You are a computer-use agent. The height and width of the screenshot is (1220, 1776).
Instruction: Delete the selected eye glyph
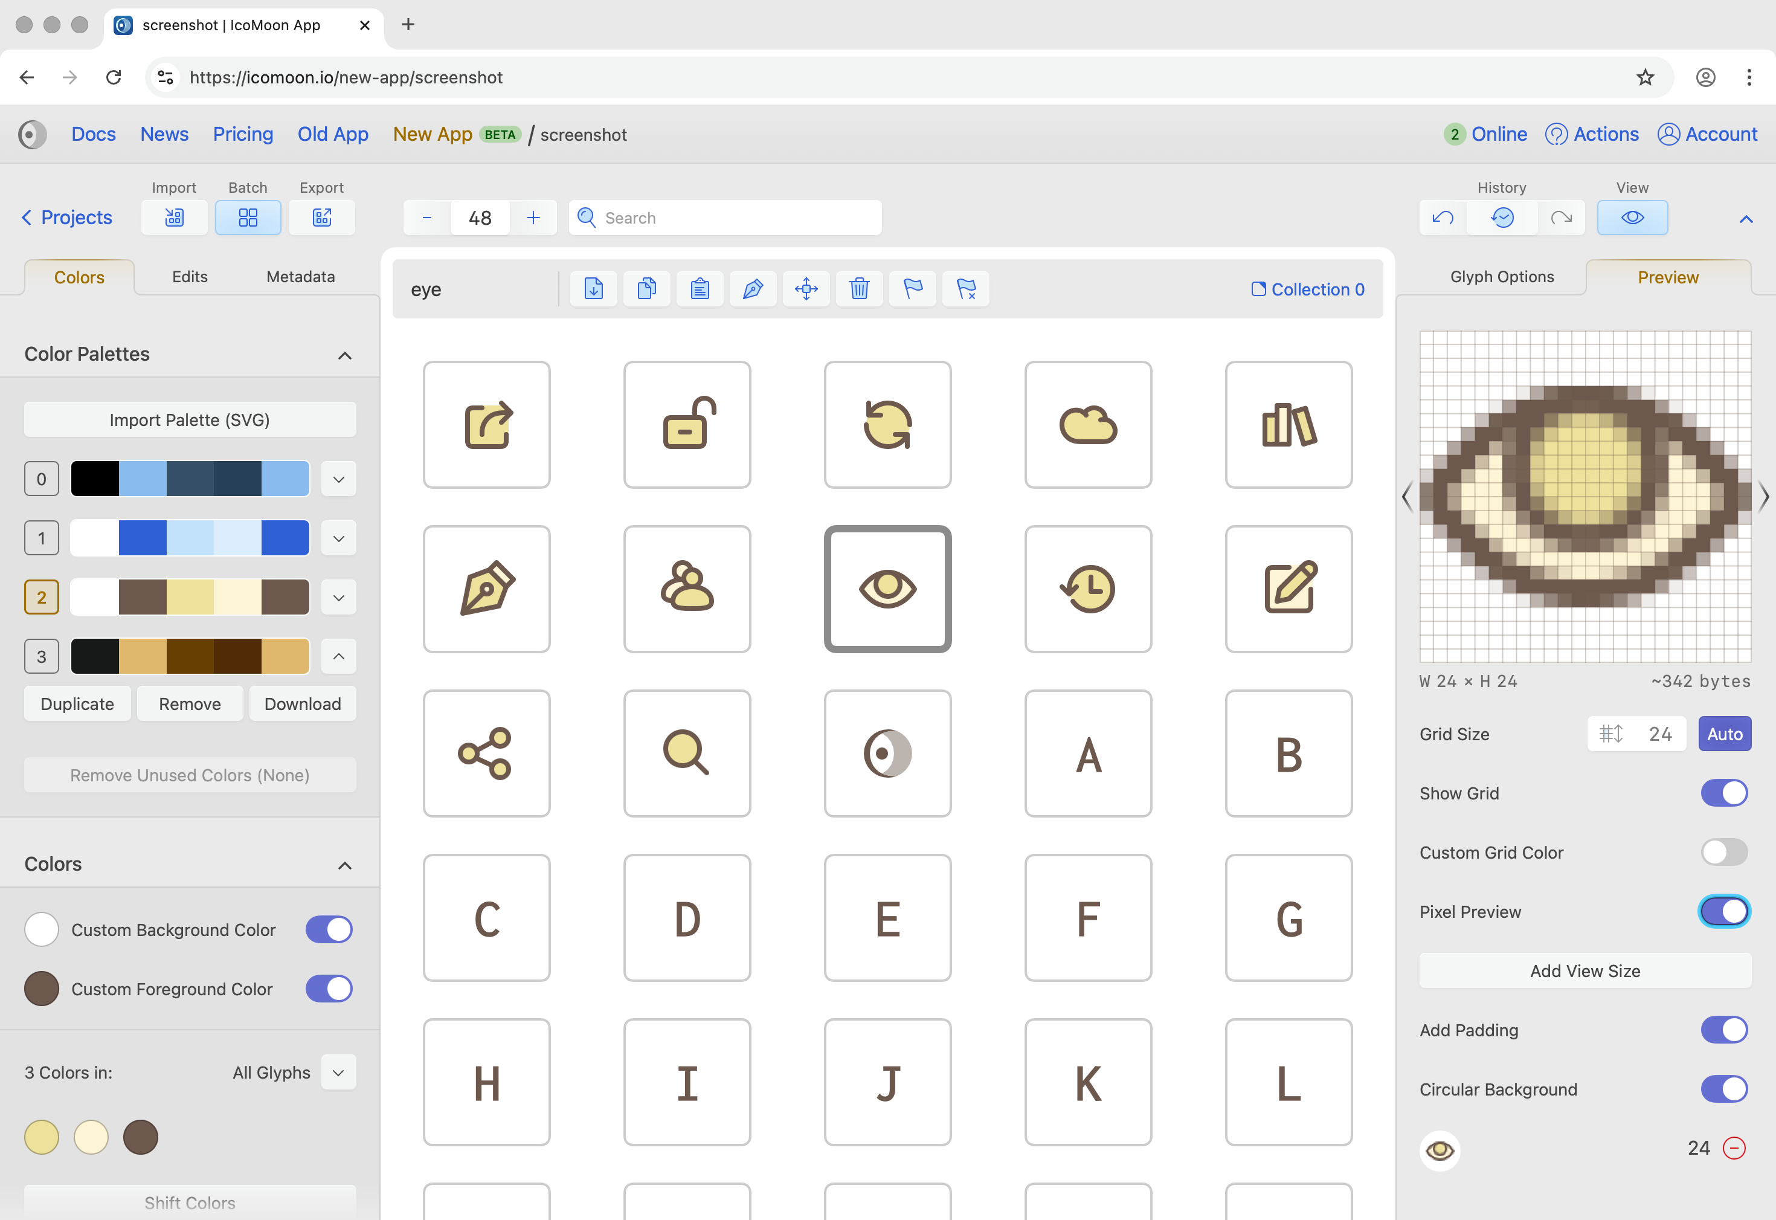coord(859,289)
